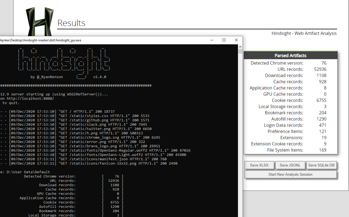Click WSGIRefServer startup message in console
349x217 pixels.
54,94
